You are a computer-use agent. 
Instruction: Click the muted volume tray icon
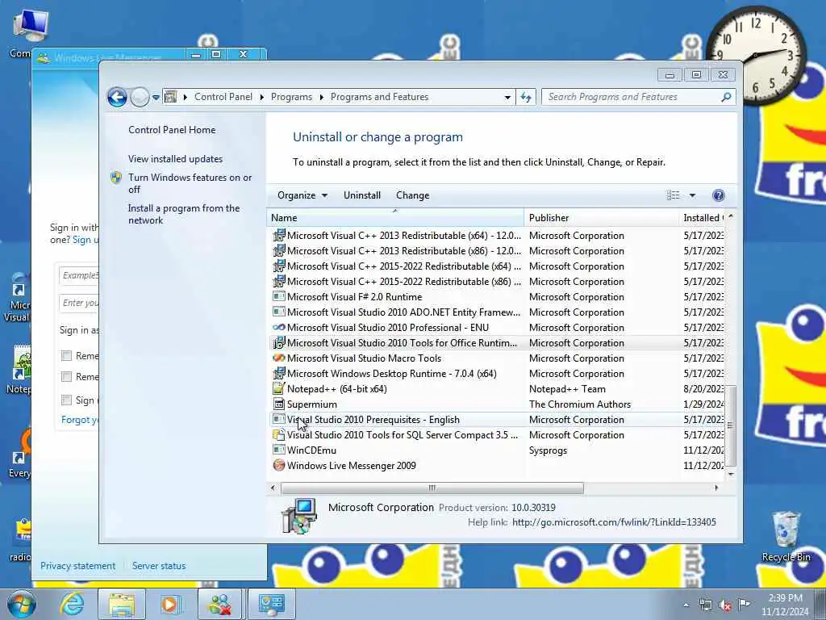[725, 605]
